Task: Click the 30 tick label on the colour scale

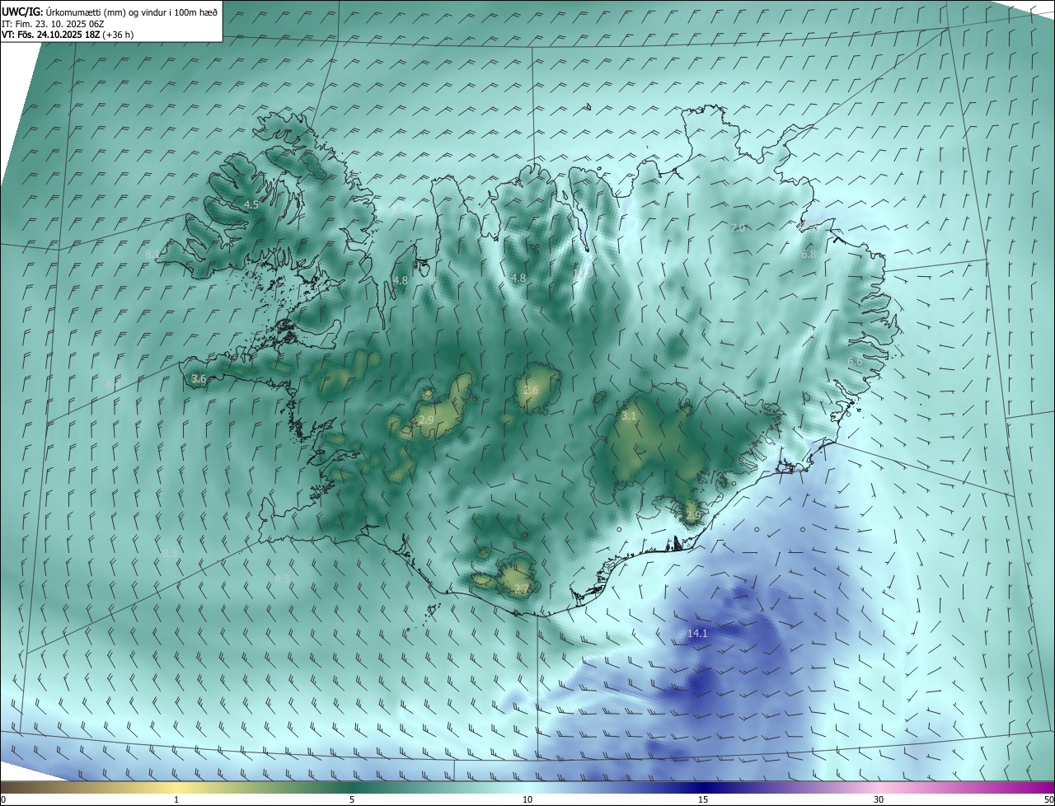Action: [879, 799]
